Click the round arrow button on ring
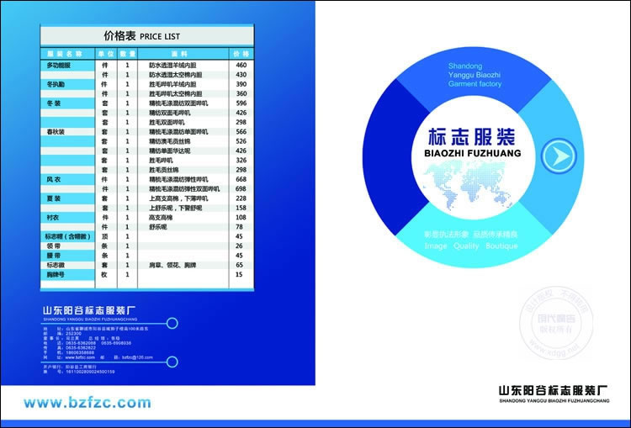 click(554, 156)
